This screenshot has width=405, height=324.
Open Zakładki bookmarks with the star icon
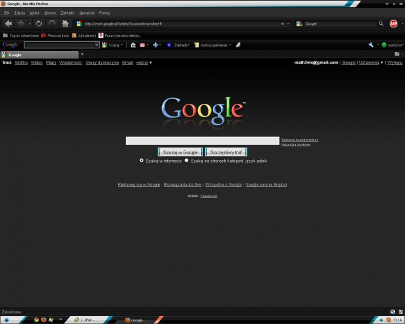point(178,45)
